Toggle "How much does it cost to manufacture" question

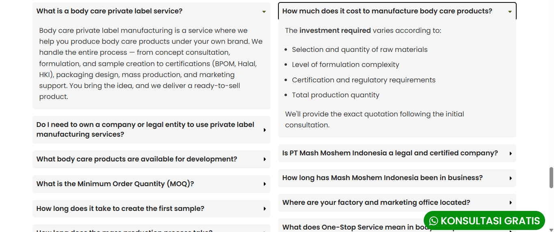(x=387, y=11)
